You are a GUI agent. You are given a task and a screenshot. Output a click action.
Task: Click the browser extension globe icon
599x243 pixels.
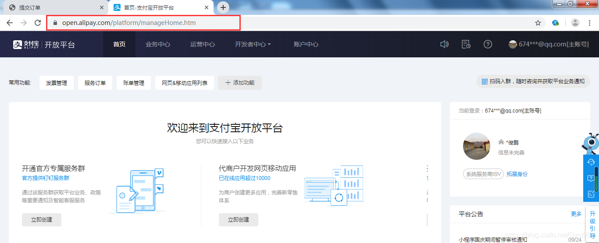(556, 23)
